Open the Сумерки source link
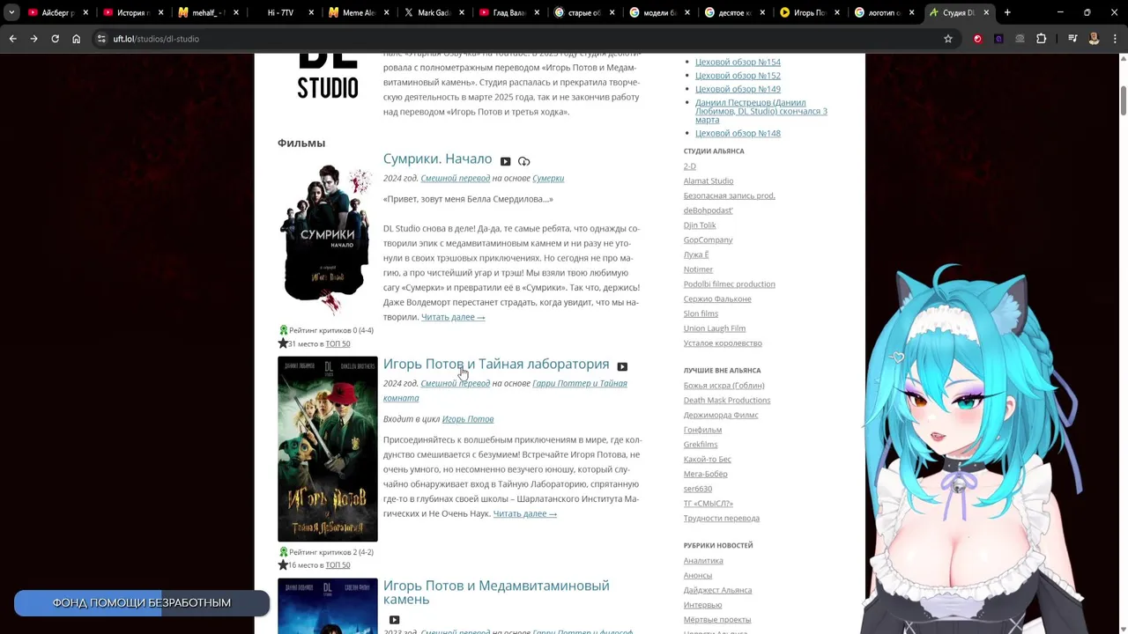 548,178
